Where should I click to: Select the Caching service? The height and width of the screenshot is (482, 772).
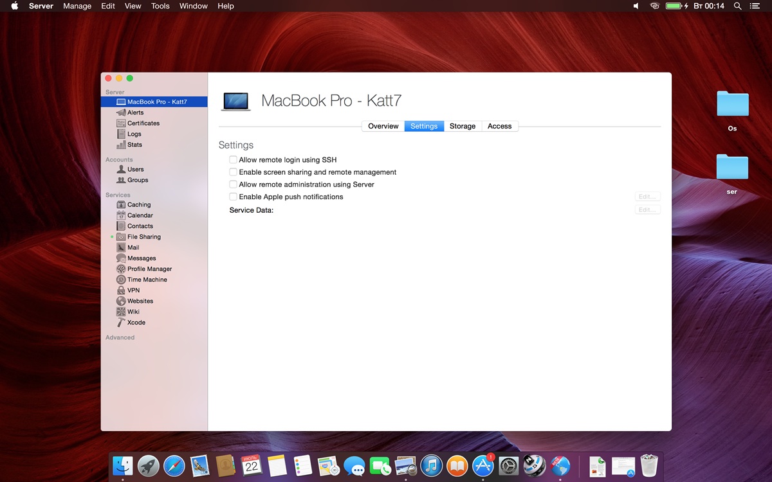click(134, 205)
